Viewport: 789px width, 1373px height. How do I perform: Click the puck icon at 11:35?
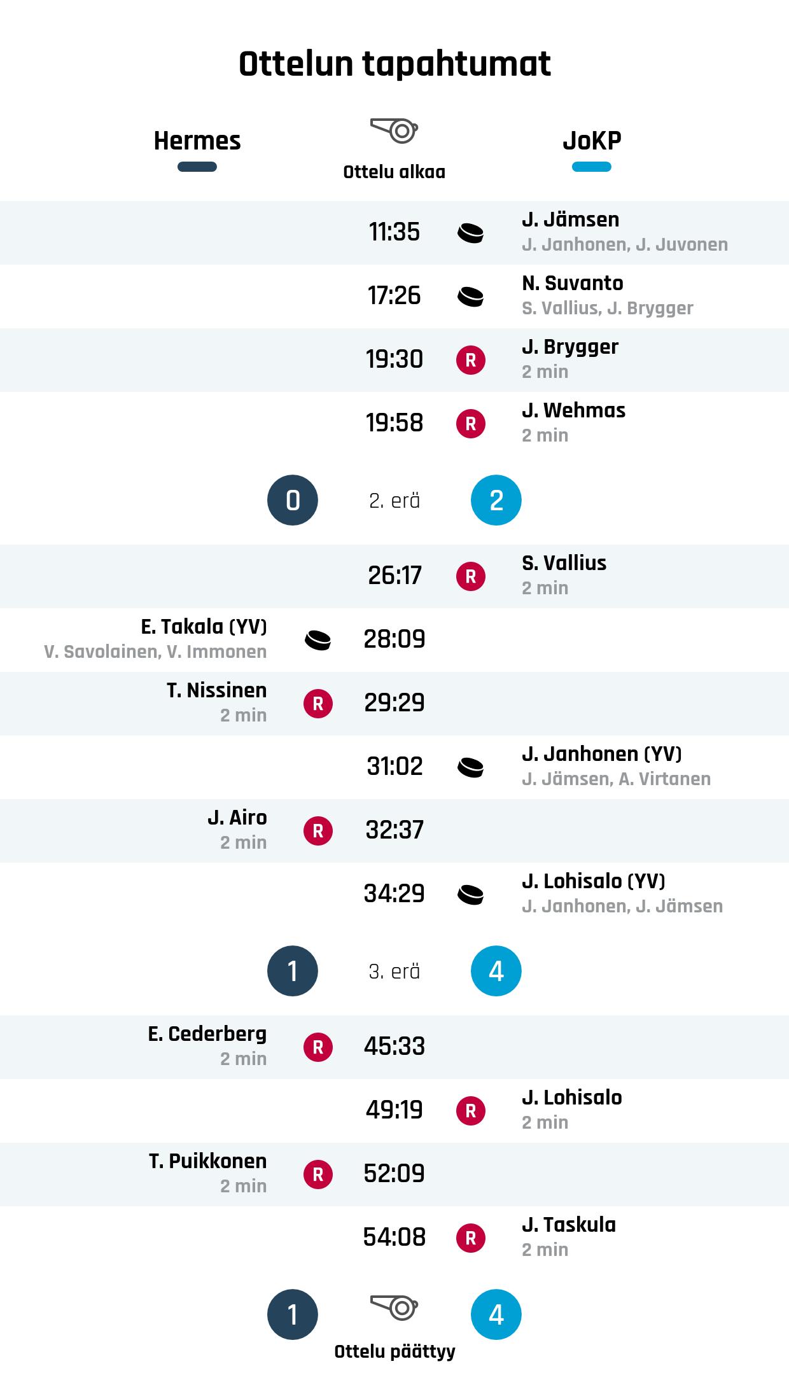pos(470,233)
